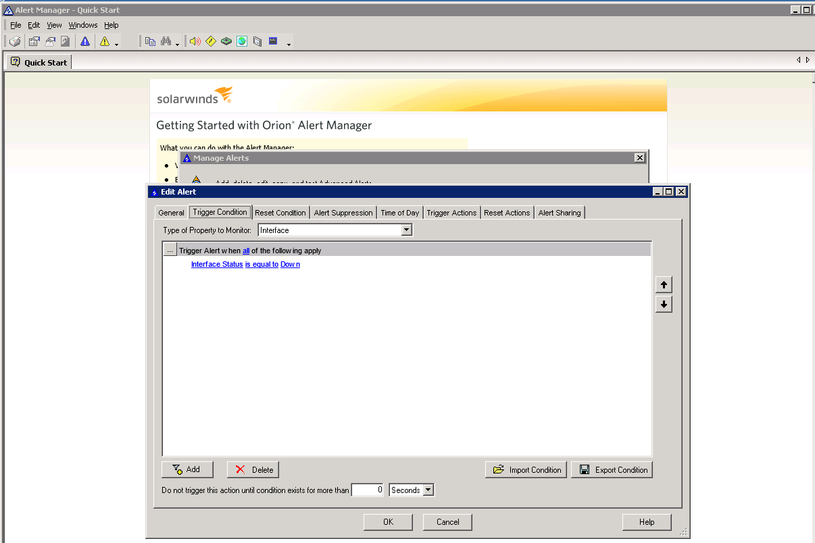Open the File menu

tap(16, 25)
